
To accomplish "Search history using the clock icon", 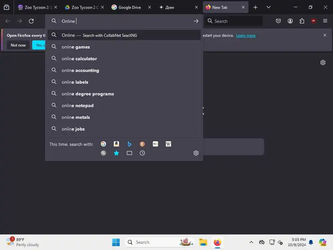I will (x=142, y=153).
